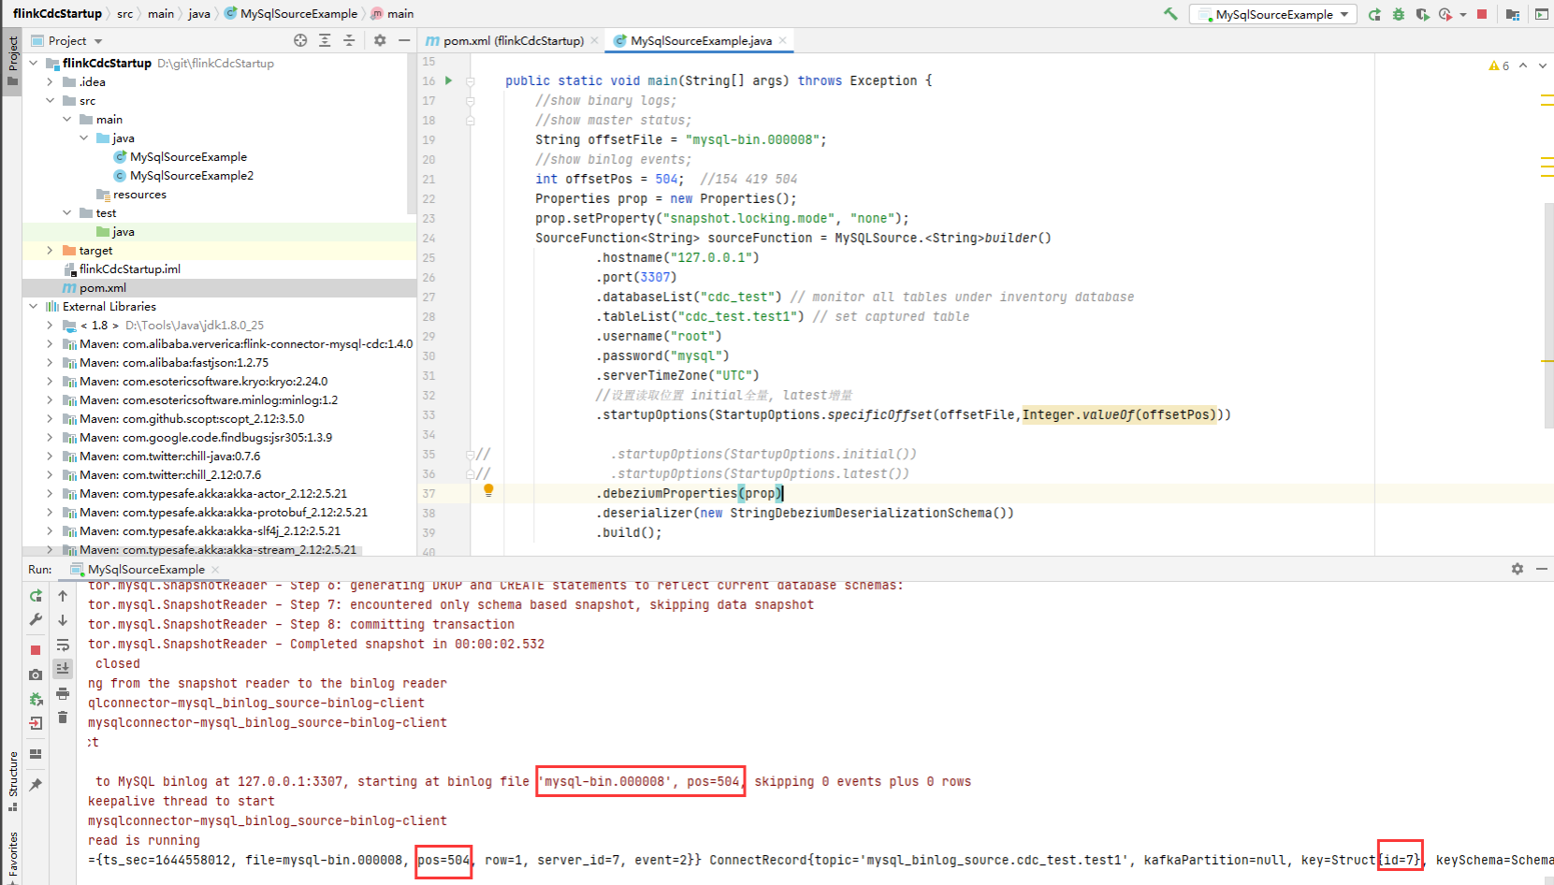Open the Profiler tool icon

[x=1445, y=14]
